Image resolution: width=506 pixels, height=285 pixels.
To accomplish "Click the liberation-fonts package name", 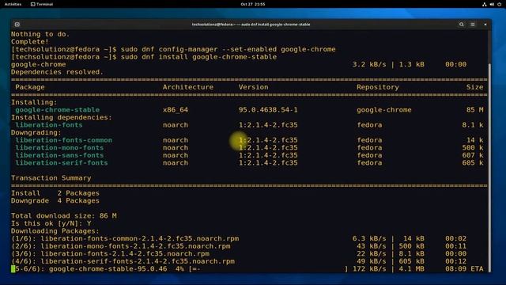I will click(x=49, y=125).
